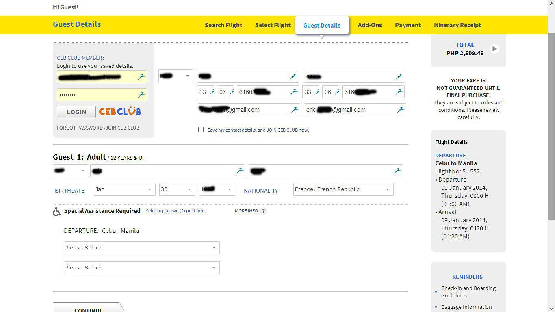Click the Cebu to Manila flight heading

click(x=456, y=163)
